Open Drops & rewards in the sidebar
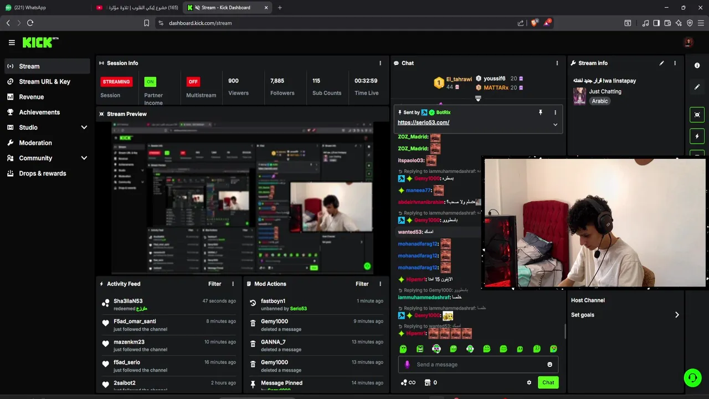Screen dimensions: 709x399 [47, 173]
